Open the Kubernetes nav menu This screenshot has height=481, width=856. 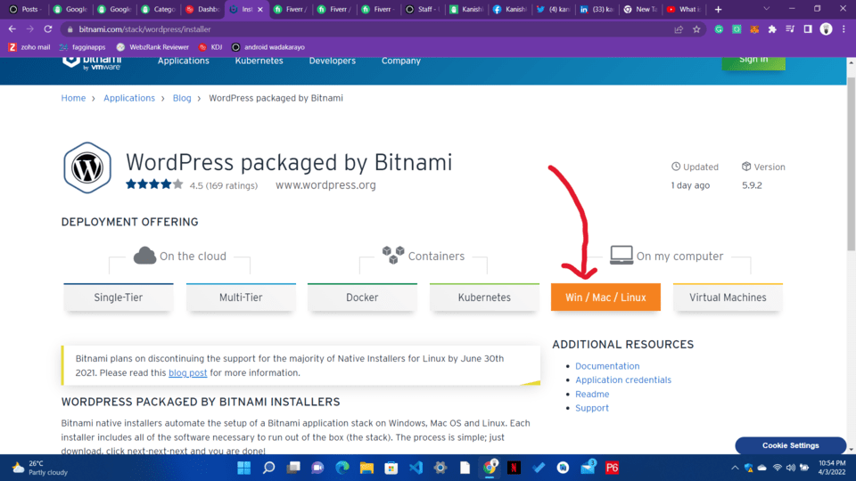coord(259,61)
